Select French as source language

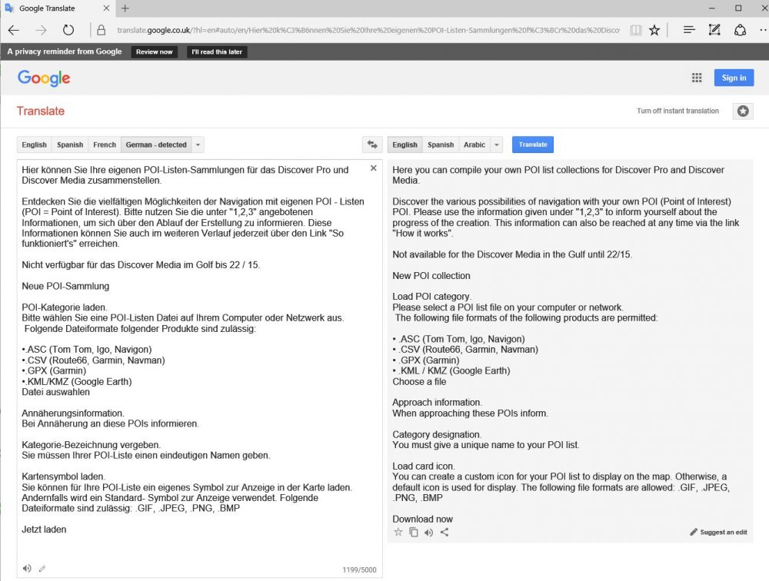pos(105,144)
